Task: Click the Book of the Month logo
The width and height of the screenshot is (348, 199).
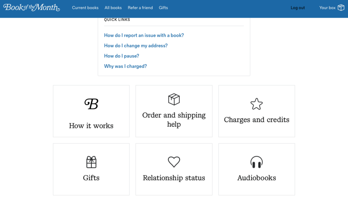Action: pos(31,7)
